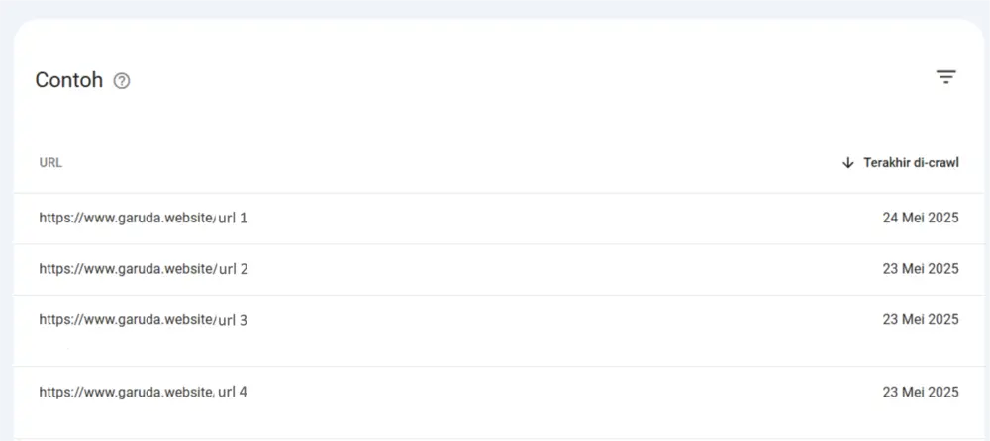Click the 'url 4' suffix in fourth row
The height and width of the screenshot is (441, 990).
(233, 393)
